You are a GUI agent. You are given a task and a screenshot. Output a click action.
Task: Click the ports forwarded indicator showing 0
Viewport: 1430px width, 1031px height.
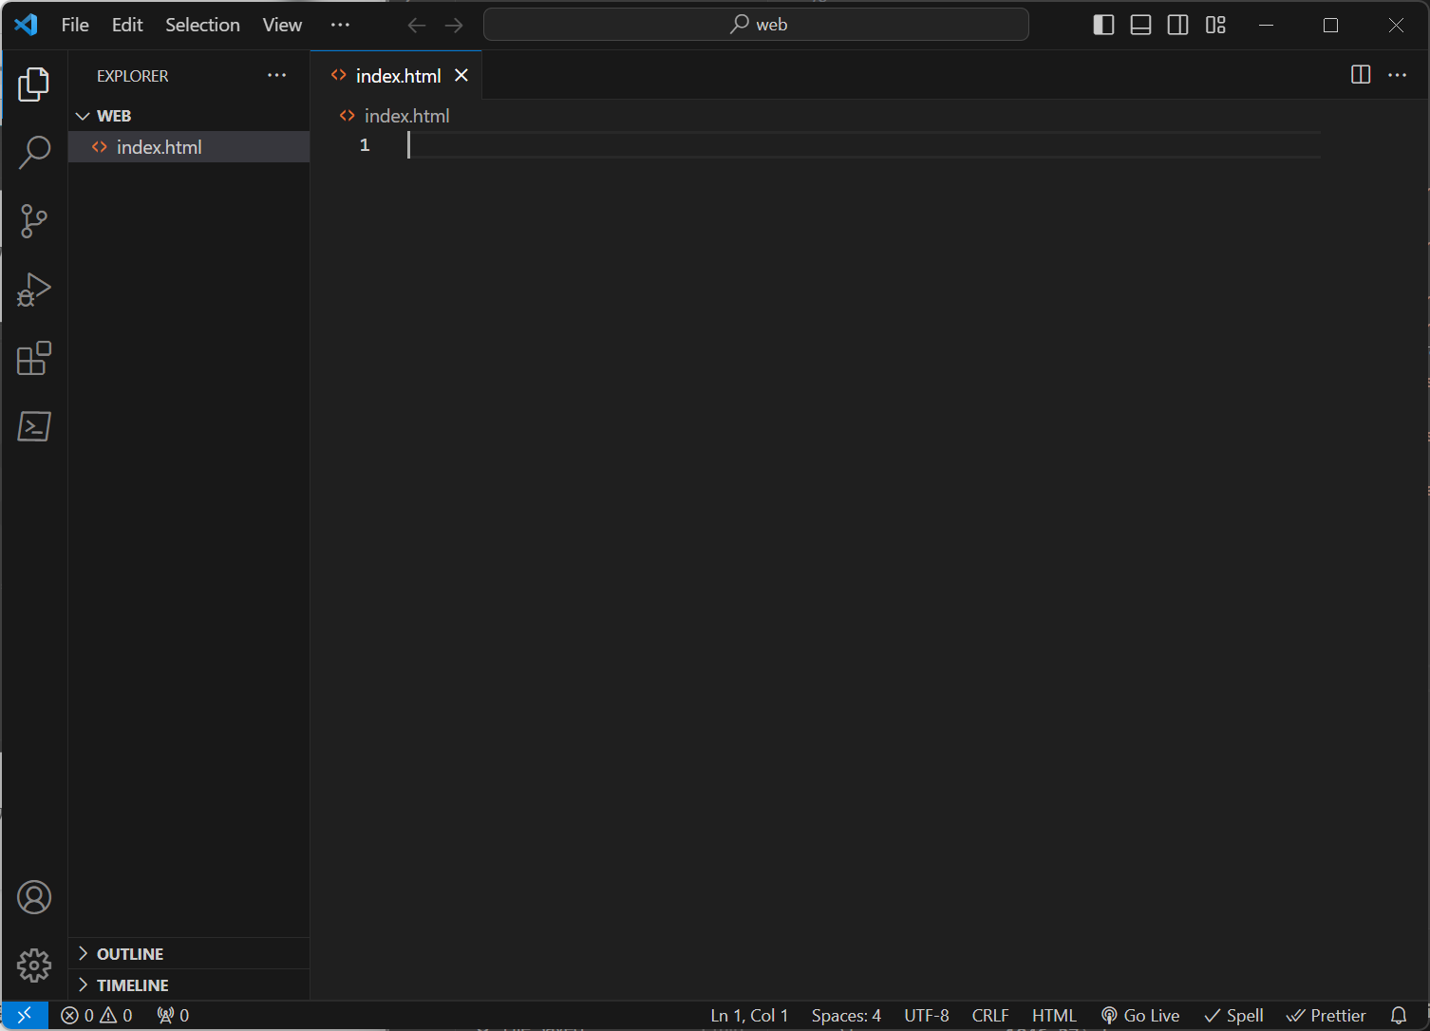point(173,1015)
